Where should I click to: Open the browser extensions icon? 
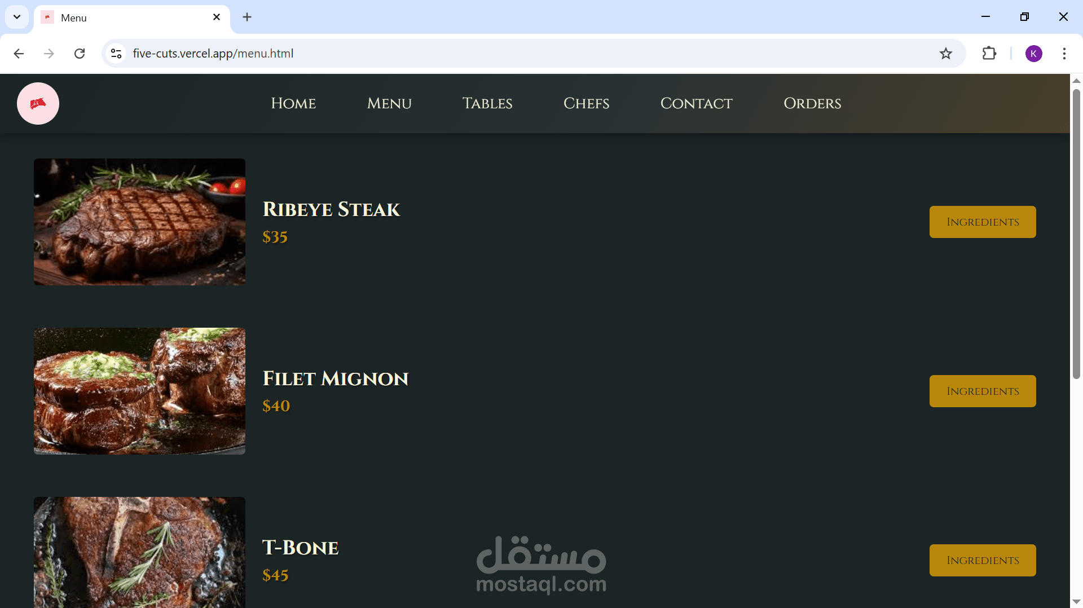click(989, 54)
